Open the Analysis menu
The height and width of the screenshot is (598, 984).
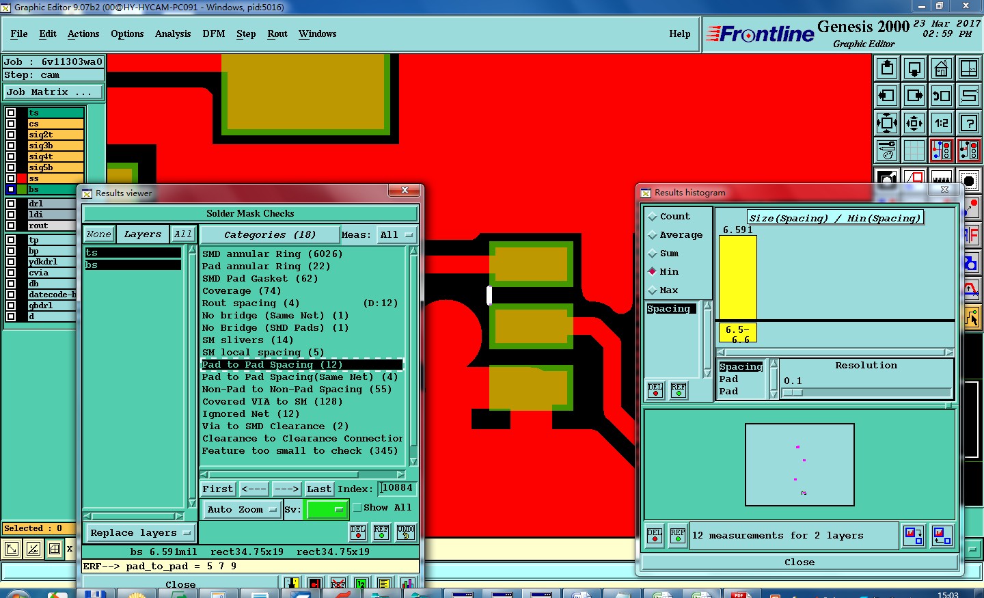(173, 33)
